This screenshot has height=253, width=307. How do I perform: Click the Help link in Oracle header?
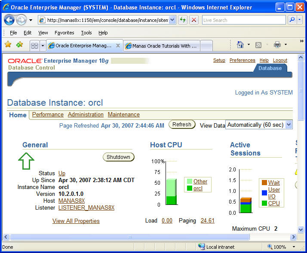coord(264,60)
